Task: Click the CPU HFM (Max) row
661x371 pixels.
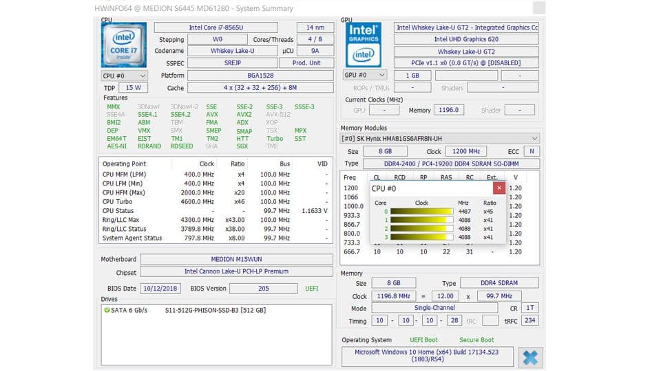Action: point(215,192)
